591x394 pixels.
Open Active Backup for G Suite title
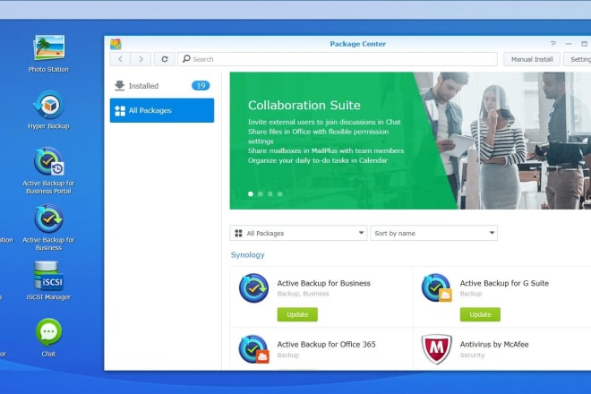coord(504,283)
